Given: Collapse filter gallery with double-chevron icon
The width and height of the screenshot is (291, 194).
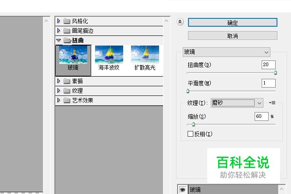Looking at the screenshot, I should pos(180,22).
